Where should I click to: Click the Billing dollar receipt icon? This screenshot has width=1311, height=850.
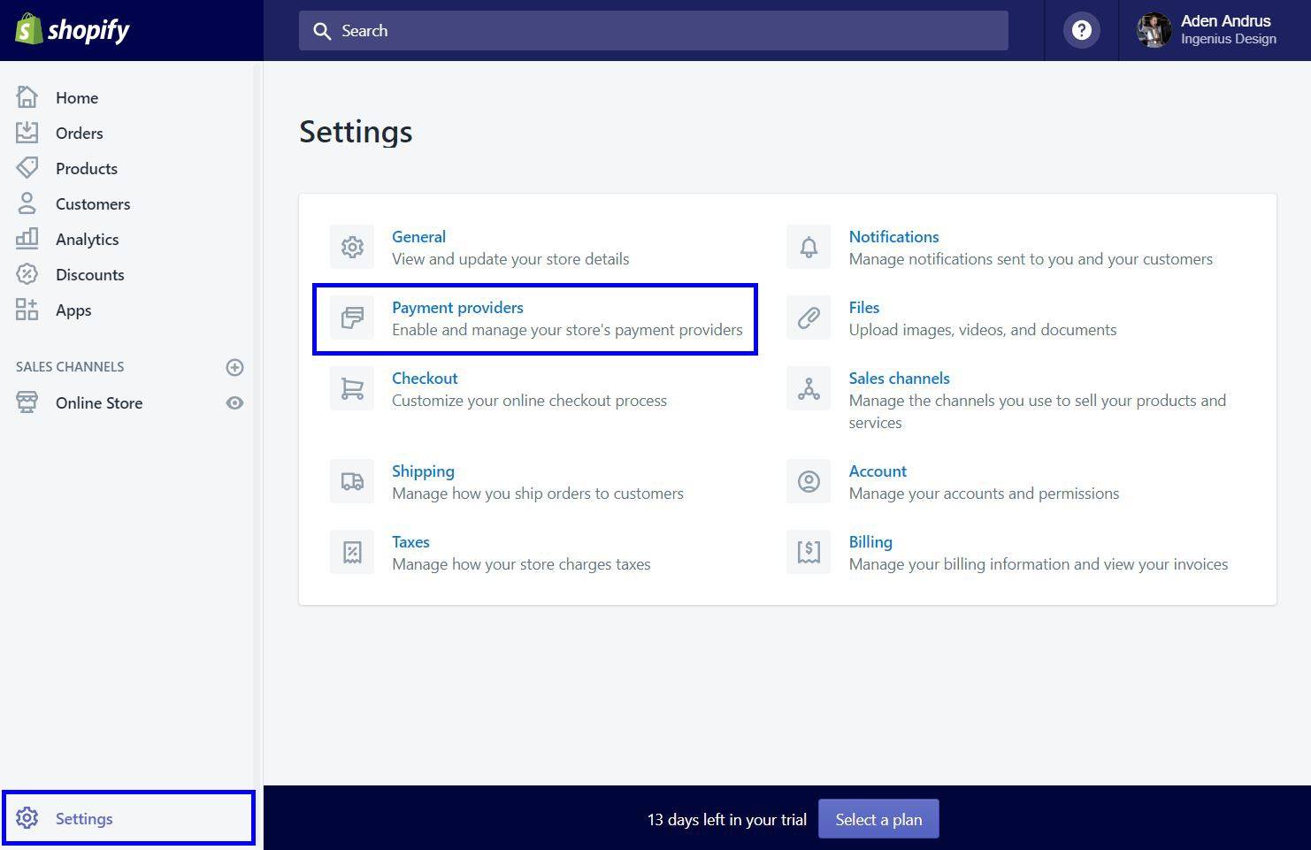(x=809, y=552)
